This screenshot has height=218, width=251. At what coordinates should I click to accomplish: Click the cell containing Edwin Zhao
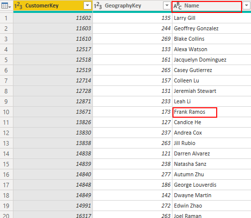pyautogui.click(x=212, y=206)
